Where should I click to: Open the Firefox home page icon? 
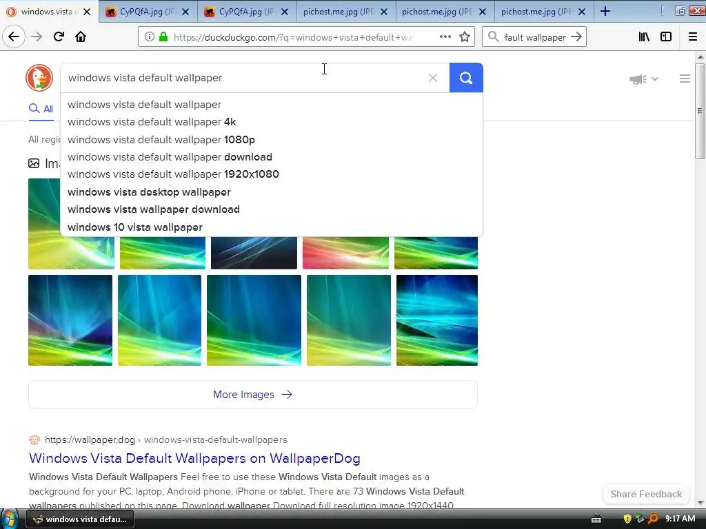[81, 37]
